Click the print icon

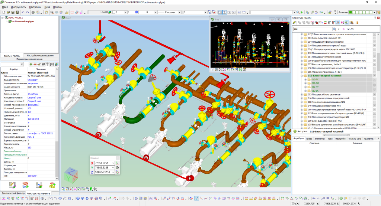(x=33, y=12)
